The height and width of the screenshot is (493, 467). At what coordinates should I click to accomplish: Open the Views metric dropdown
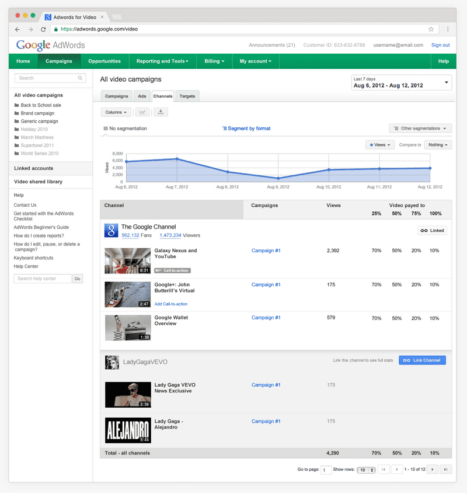[380, 145]
